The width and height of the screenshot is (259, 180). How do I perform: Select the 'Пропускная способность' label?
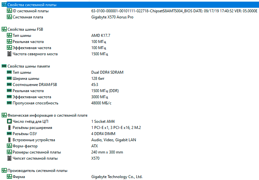tap(36, 103)
